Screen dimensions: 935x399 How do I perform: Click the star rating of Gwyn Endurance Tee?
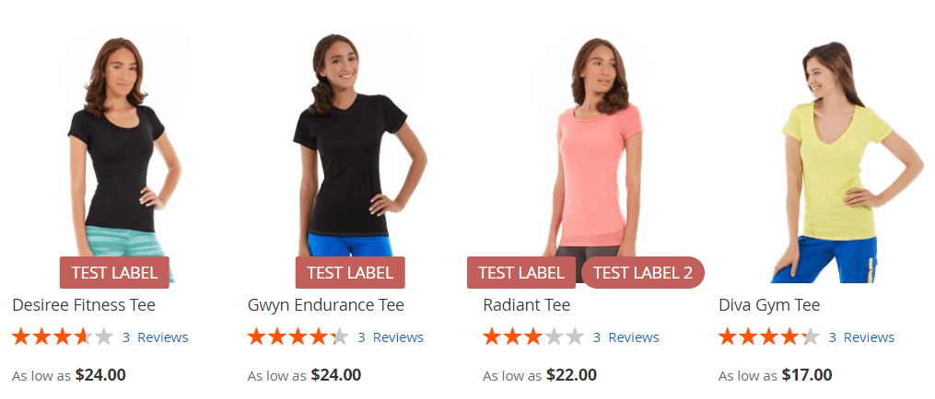(x=298, y=337)
